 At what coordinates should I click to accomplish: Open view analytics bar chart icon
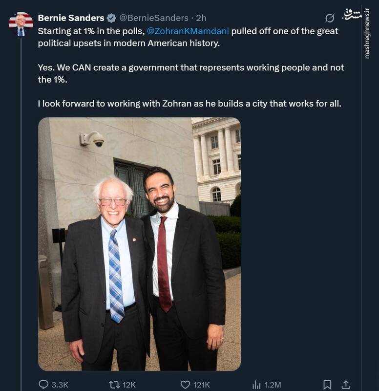[x=256, y=385]
